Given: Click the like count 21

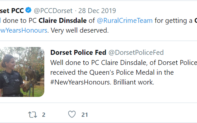Looking at the screenshot, I should pos(85,115).
